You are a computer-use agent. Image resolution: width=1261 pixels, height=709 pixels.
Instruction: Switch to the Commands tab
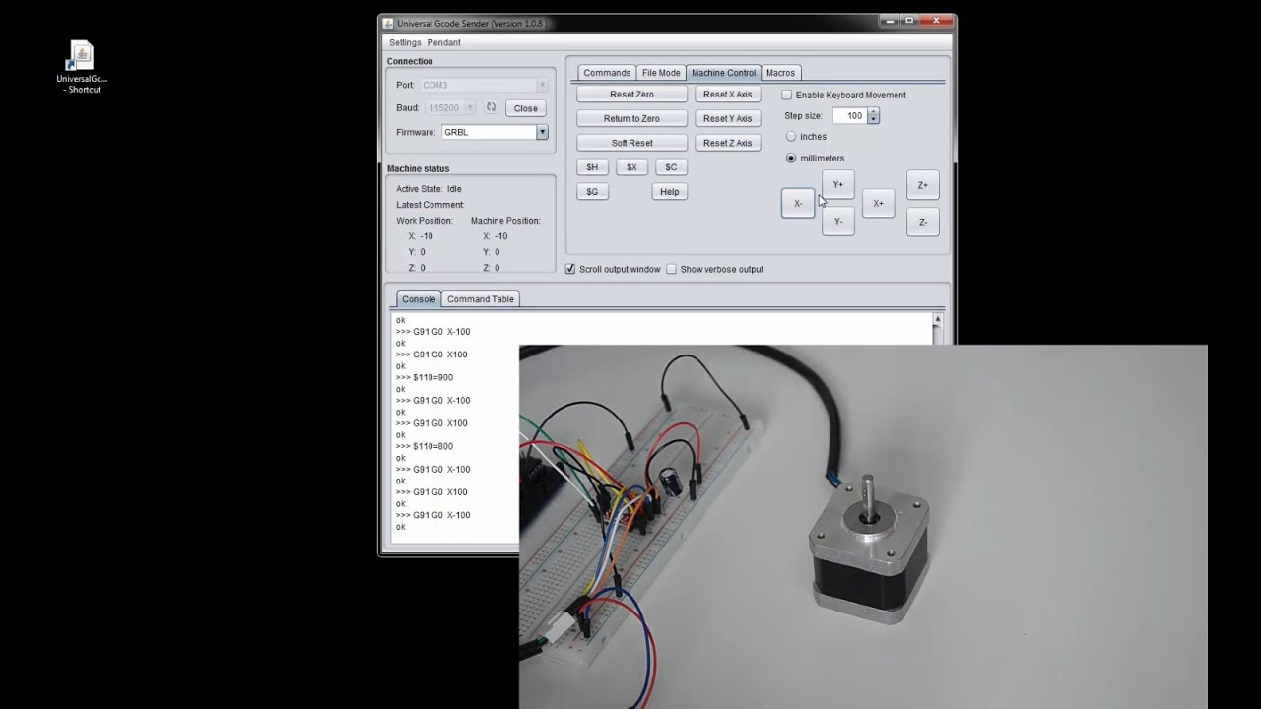click(607, 73)
